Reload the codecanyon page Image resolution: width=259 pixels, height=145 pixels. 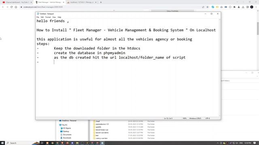[12, 7]
